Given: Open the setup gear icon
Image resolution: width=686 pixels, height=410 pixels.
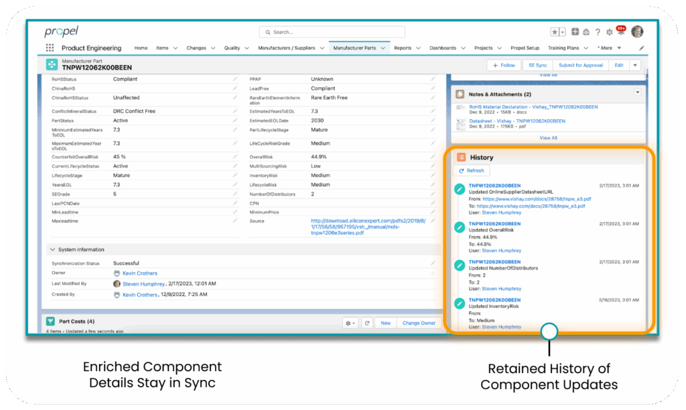Looking at the screenshot, I should pos(609,32).
